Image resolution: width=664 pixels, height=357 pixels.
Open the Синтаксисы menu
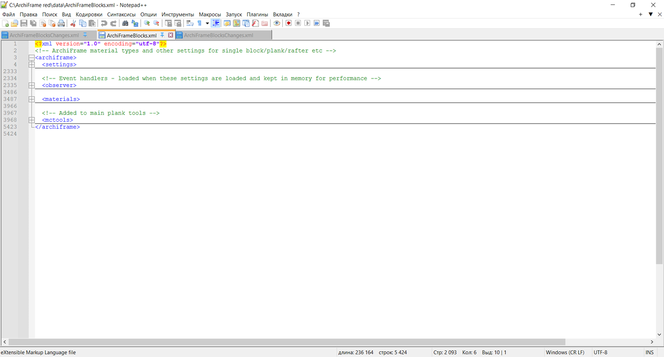click(x=121, y=14)
